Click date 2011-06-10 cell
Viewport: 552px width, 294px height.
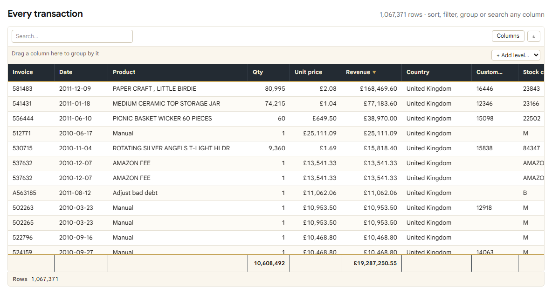[x=81, y=119]
